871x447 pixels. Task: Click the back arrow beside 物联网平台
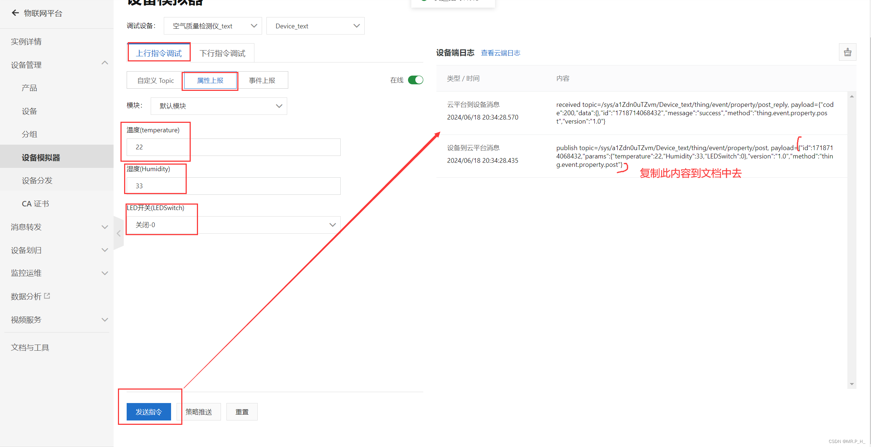click(x=15, y=13)
